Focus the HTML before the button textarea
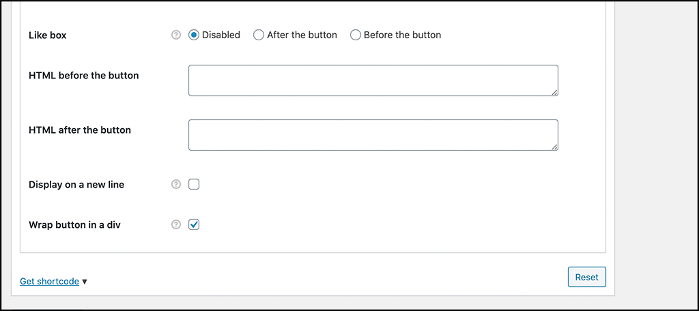Screen dimensions: 699x311 pos(373,80)
